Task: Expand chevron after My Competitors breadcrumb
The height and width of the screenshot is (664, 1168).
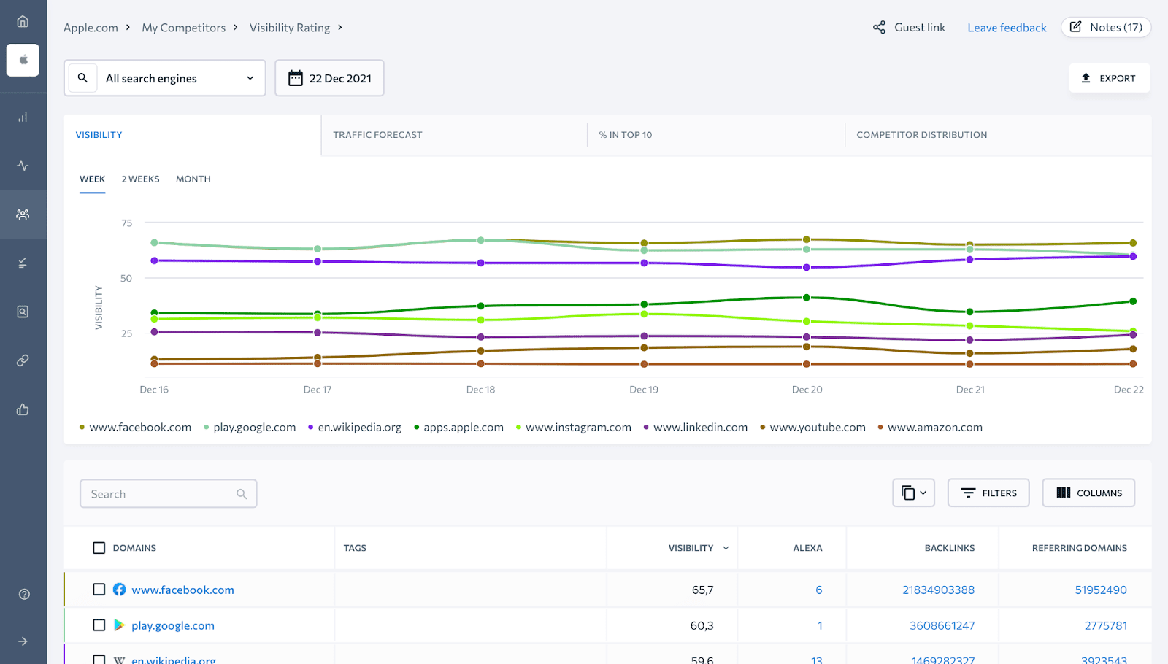Action: (x=236, y=27)
